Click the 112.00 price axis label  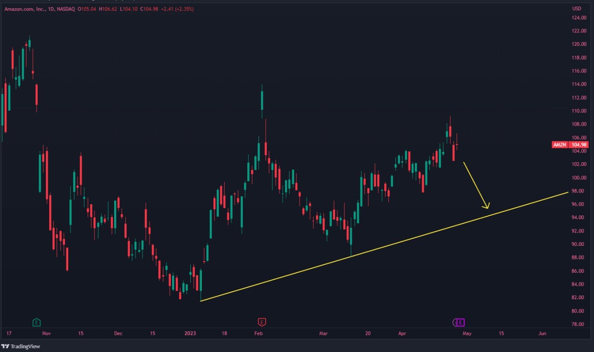coord(579,98)
